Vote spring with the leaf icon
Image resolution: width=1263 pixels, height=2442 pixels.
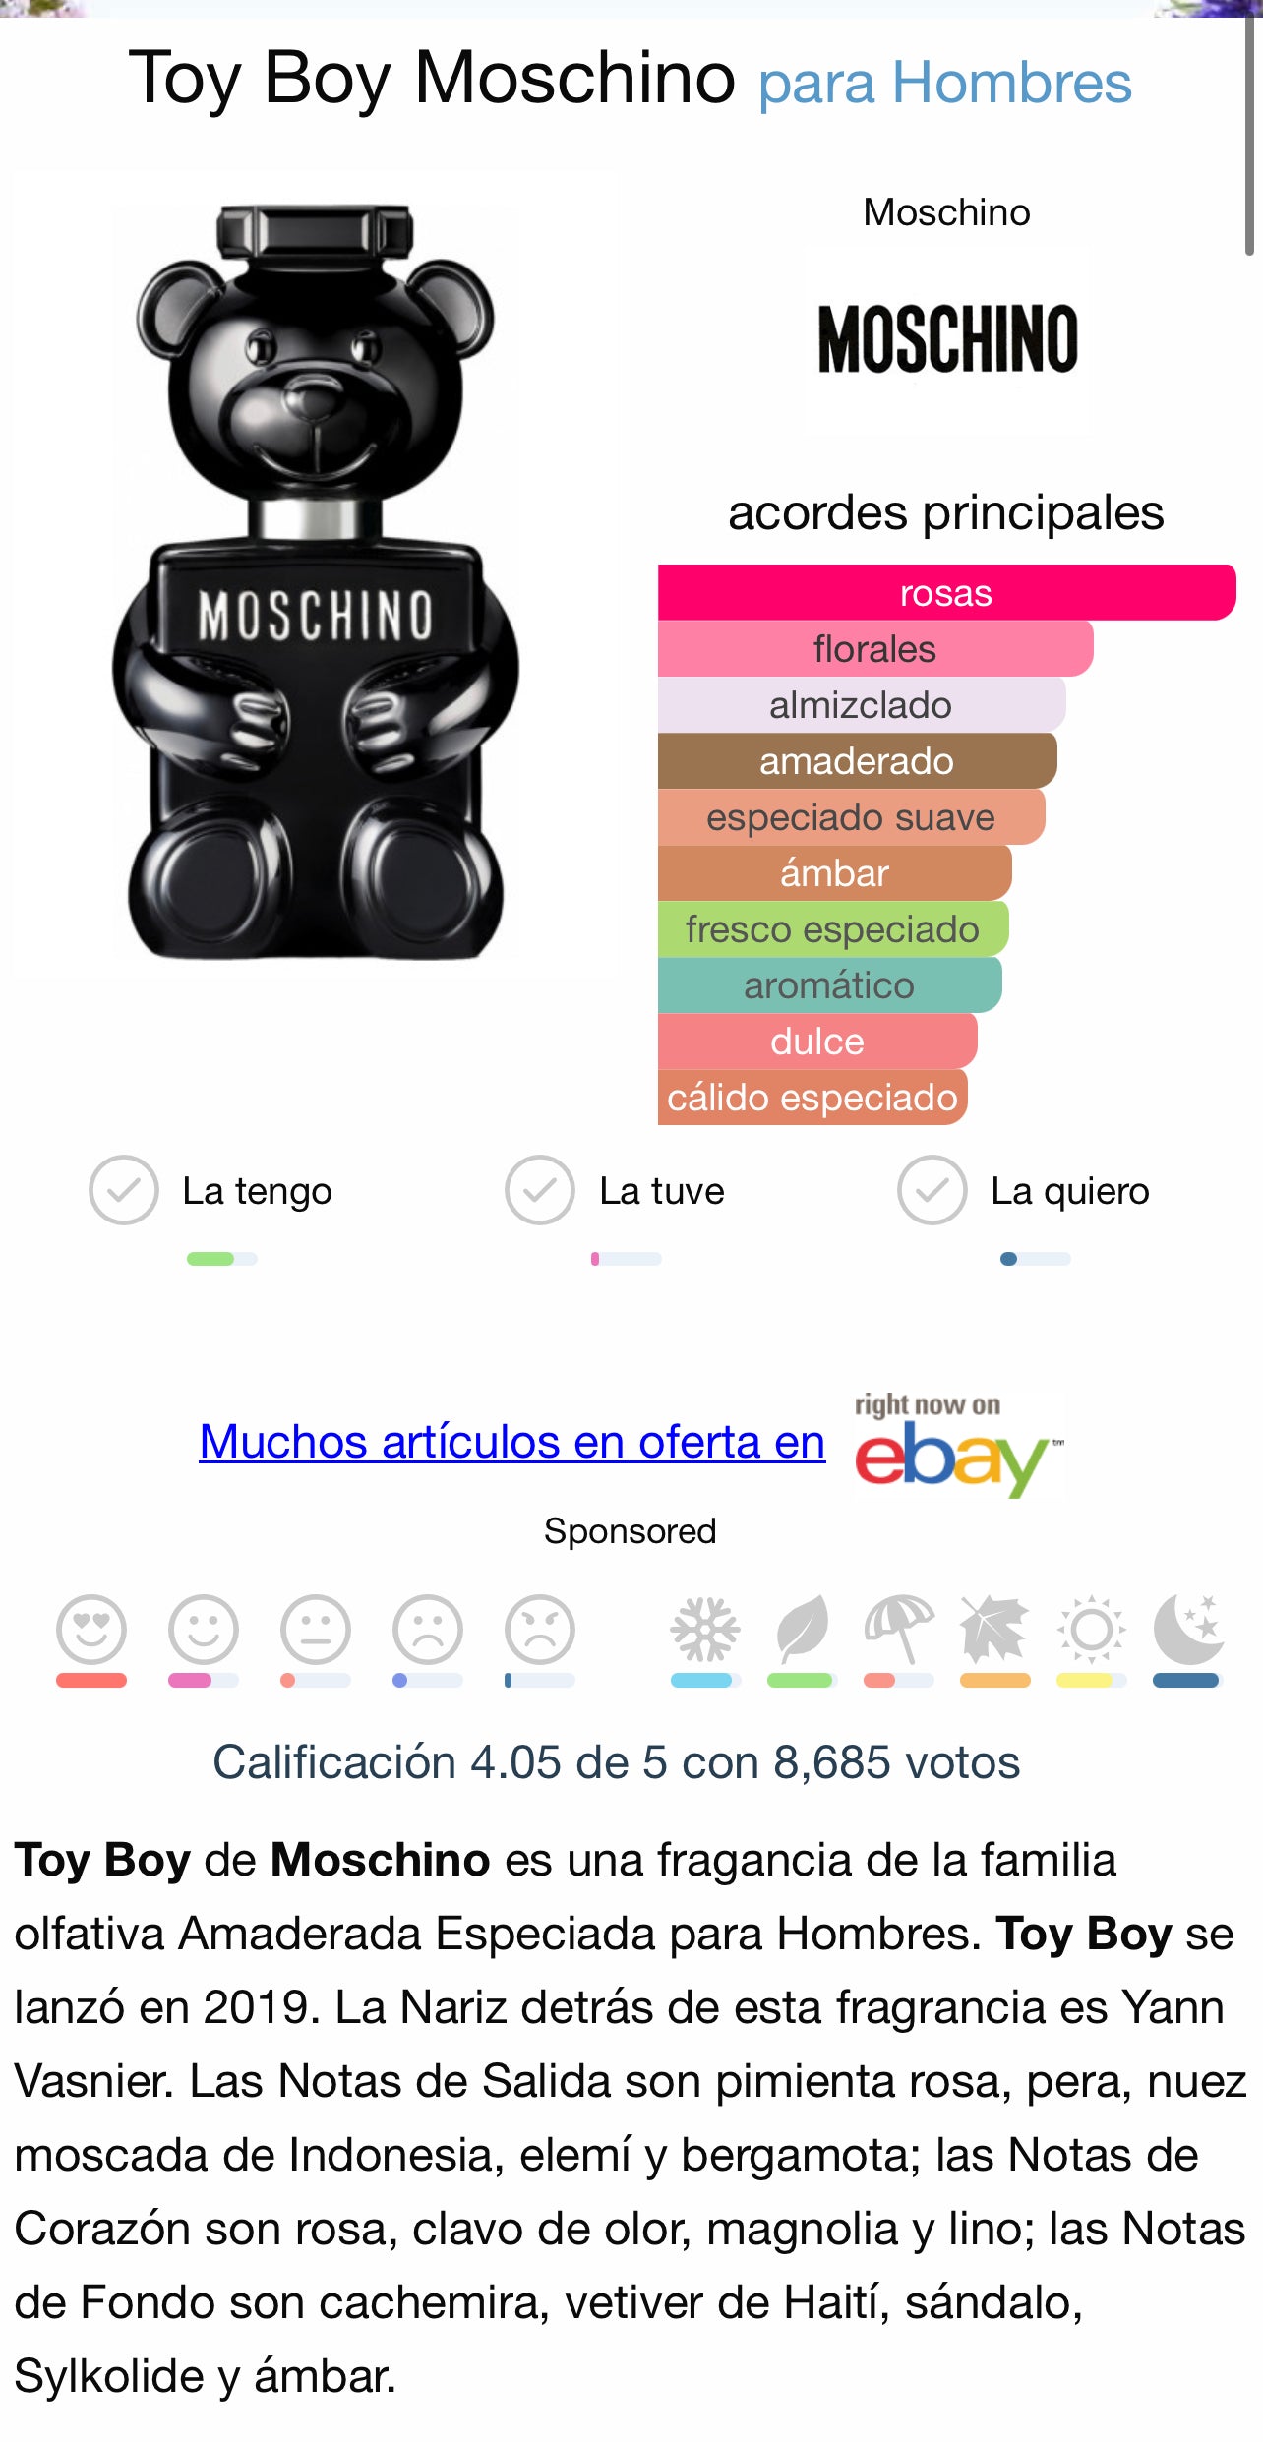tap(802, 1629)
